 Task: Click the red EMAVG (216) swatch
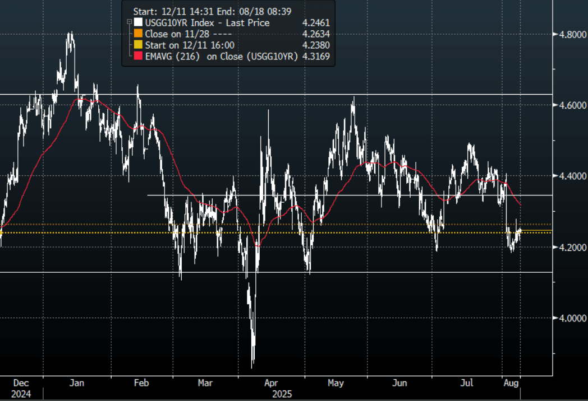[137, 57]
